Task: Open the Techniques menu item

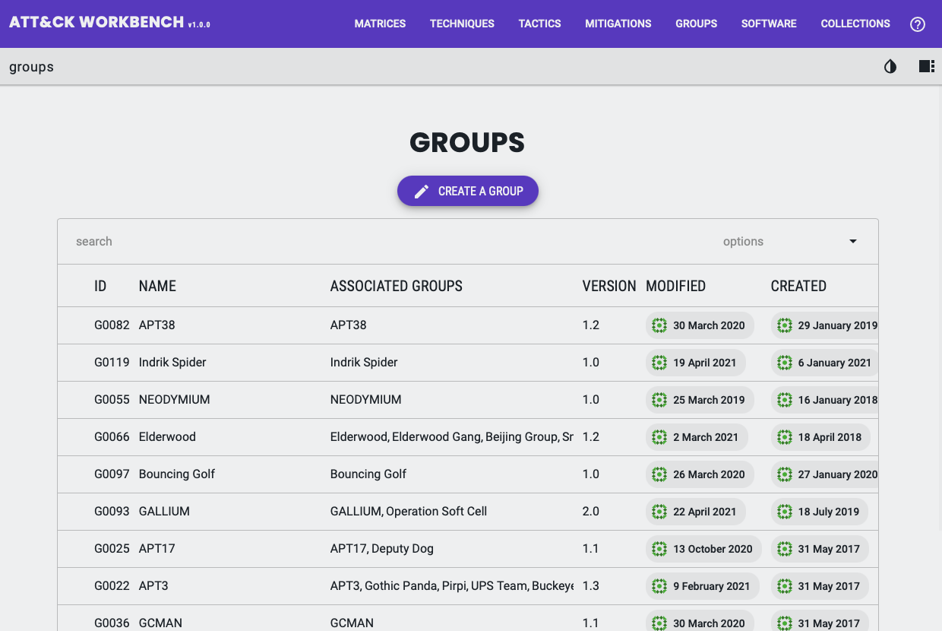Action: [462, 24]
